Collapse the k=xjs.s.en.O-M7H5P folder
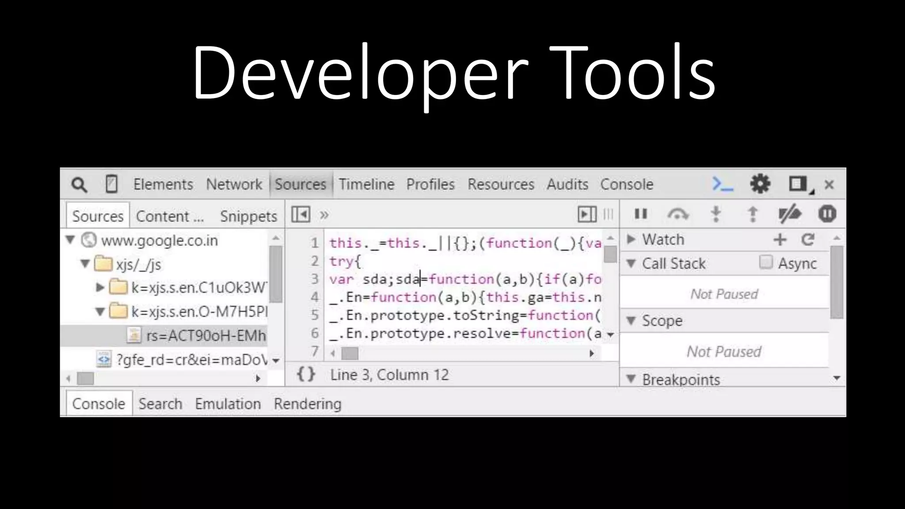Viewport: 905px width, 509px height. [100, 312]
